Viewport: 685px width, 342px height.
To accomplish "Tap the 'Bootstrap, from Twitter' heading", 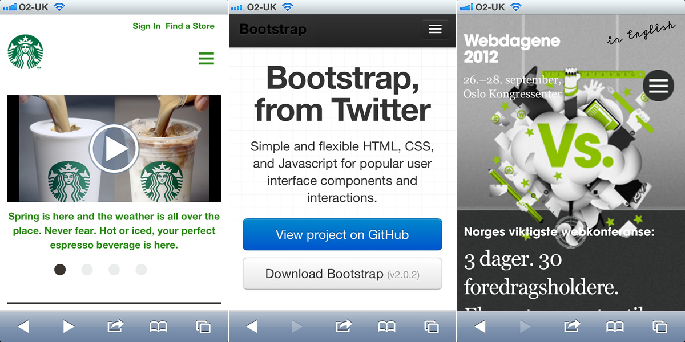I will pos(342,94).
